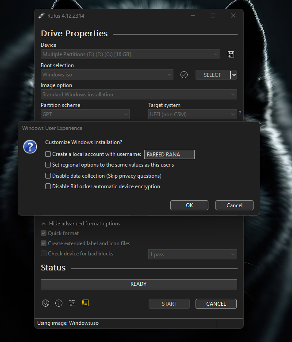Click the Rufus 4.12.2314 title text
Viewport: 292px width, 342px height.
pyautogui.click(x=66, y=16)
